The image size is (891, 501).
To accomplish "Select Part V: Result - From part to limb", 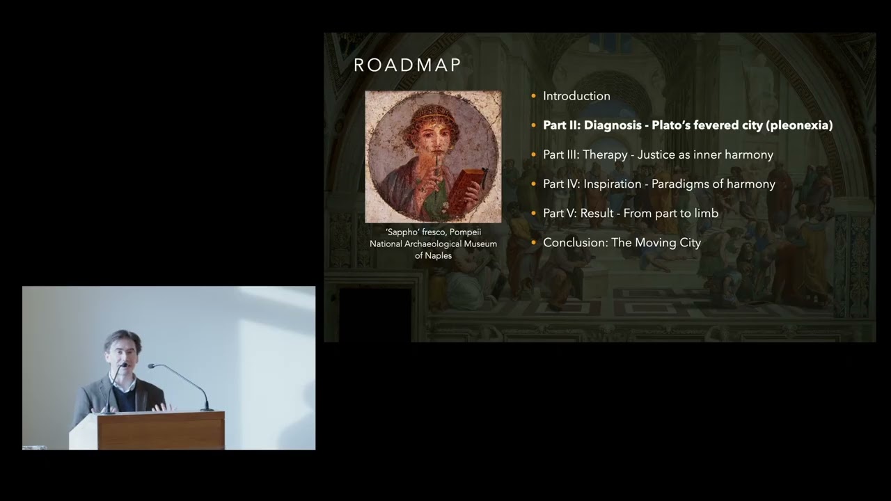I will 630,213.
